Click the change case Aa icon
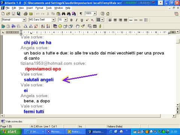This screenshot has width=180, height=135. coord(31,26)
